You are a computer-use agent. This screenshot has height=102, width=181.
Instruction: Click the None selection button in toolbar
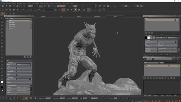[x=90, y=6]
